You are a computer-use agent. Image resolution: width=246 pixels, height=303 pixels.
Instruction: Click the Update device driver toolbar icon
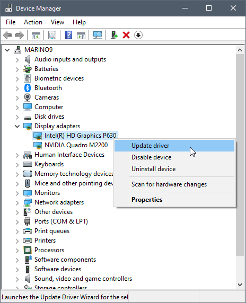pyautogui.click(x=115, y=35)
